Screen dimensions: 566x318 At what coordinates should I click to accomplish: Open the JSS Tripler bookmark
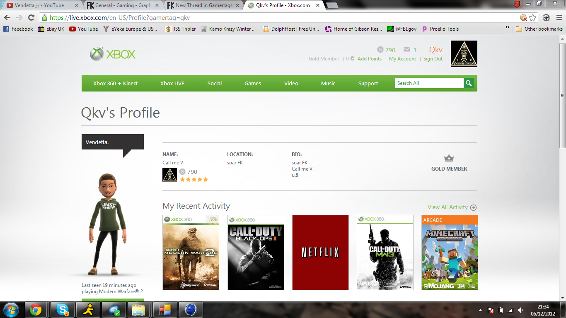click(x=180, y=29)
